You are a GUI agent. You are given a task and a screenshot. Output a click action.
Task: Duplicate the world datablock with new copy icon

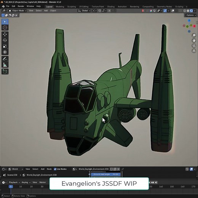pos(115,169)
